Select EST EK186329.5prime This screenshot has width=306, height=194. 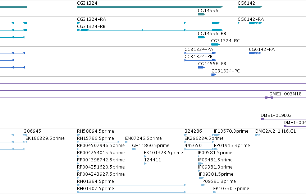(26, 142)
